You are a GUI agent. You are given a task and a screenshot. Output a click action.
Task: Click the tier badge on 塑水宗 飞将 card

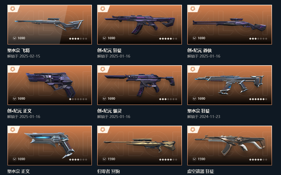pyautogui.click(x=12, y=8)
